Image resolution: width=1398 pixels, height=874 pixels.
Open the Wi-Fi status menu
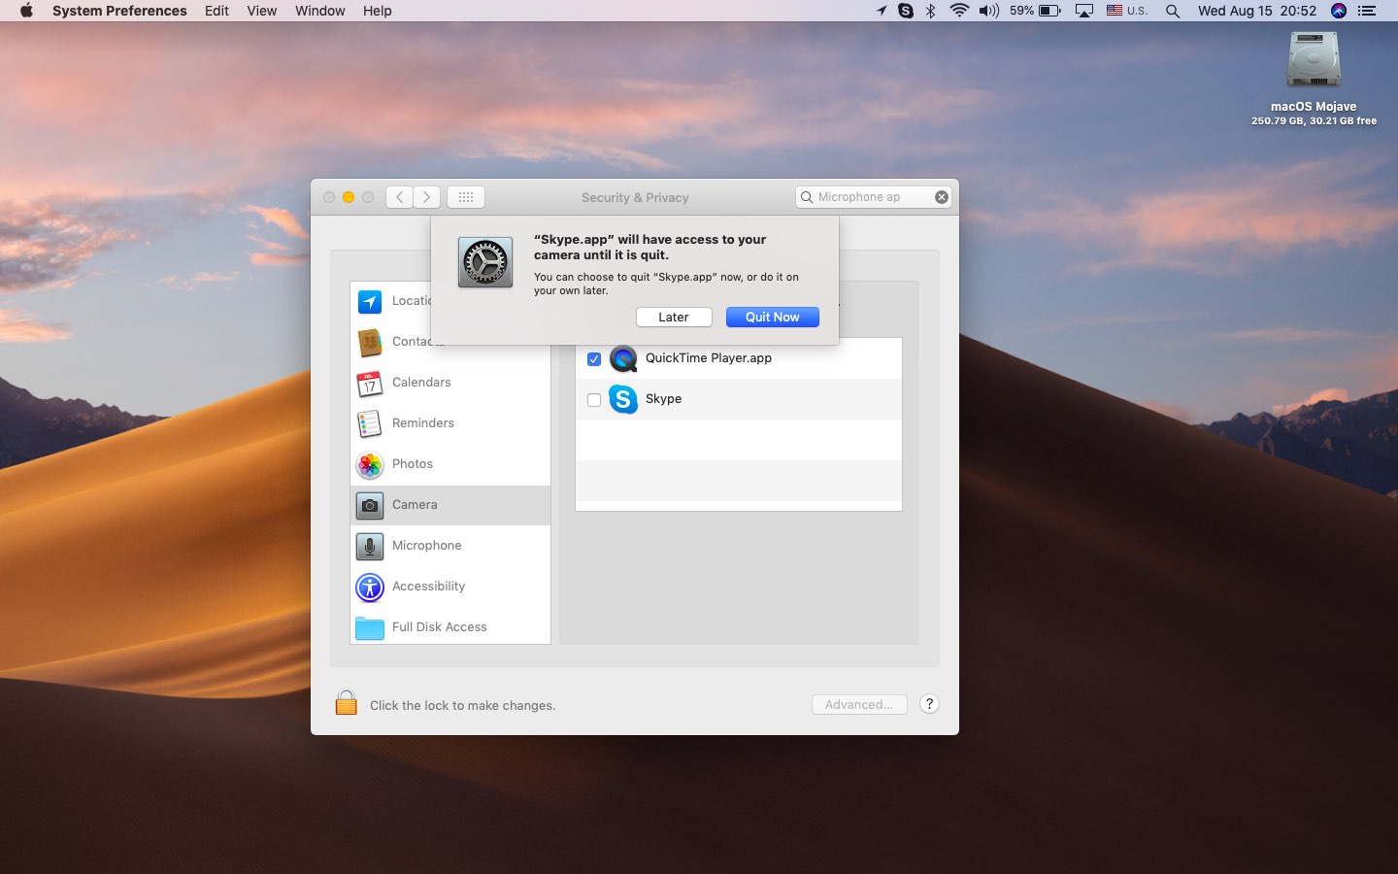[959, 11]
